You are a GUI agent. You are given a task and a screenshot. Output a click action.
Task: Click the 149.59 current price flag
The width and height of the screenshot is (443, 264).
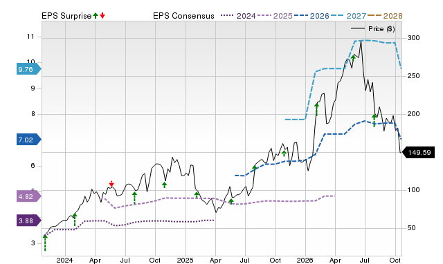418,153
